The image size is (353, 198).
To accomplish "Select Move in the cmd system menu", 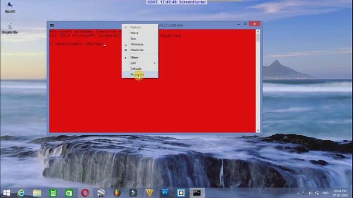I will coord(140,33).
